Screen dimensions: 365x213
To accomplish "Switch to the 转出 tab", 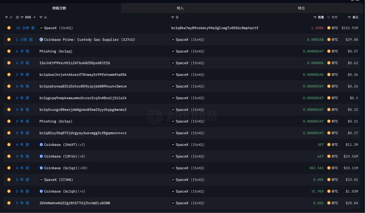I will tap(301, 8).
